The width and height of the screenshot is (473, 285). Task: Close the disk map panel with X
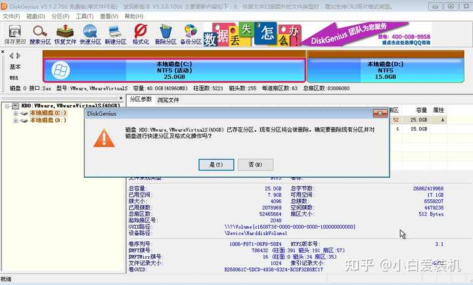(3, 52)
